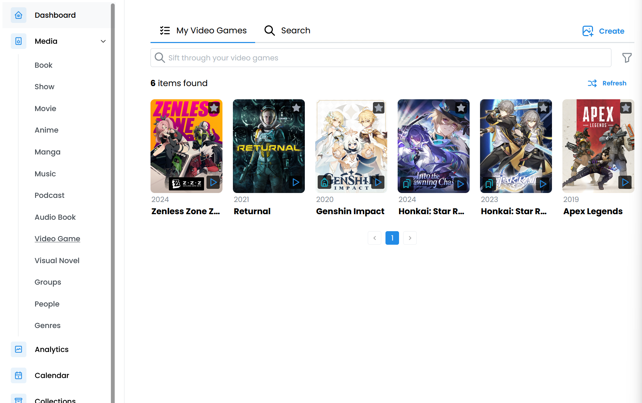The height and width of the screenshot is (403, 642).
Task: Click the Create button
Action: click(x=603, y=31)
